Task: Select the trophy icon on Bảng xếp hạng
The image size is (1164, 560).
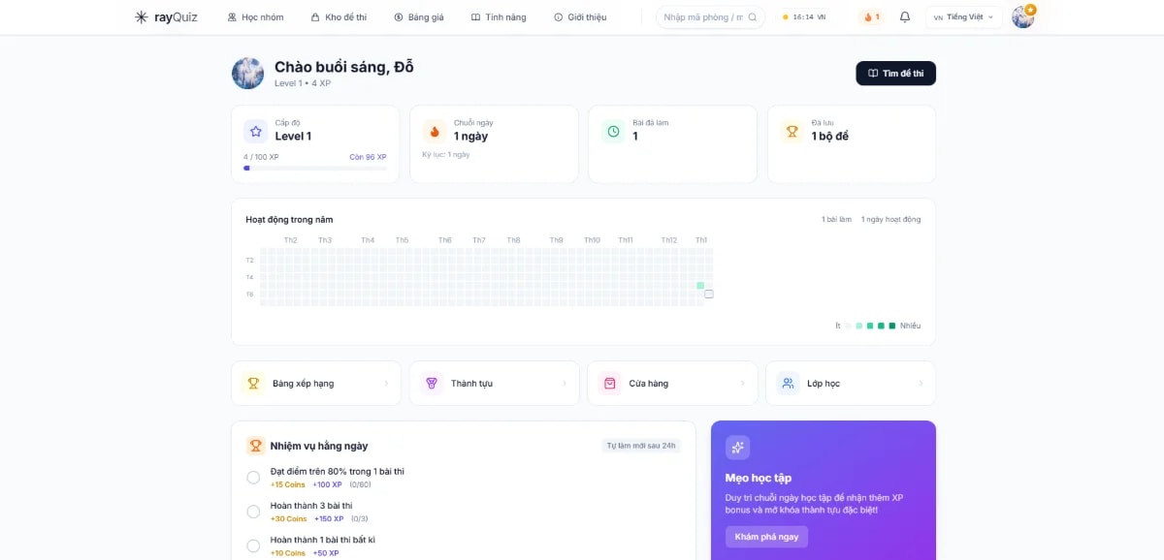Action: coord(252,383)
